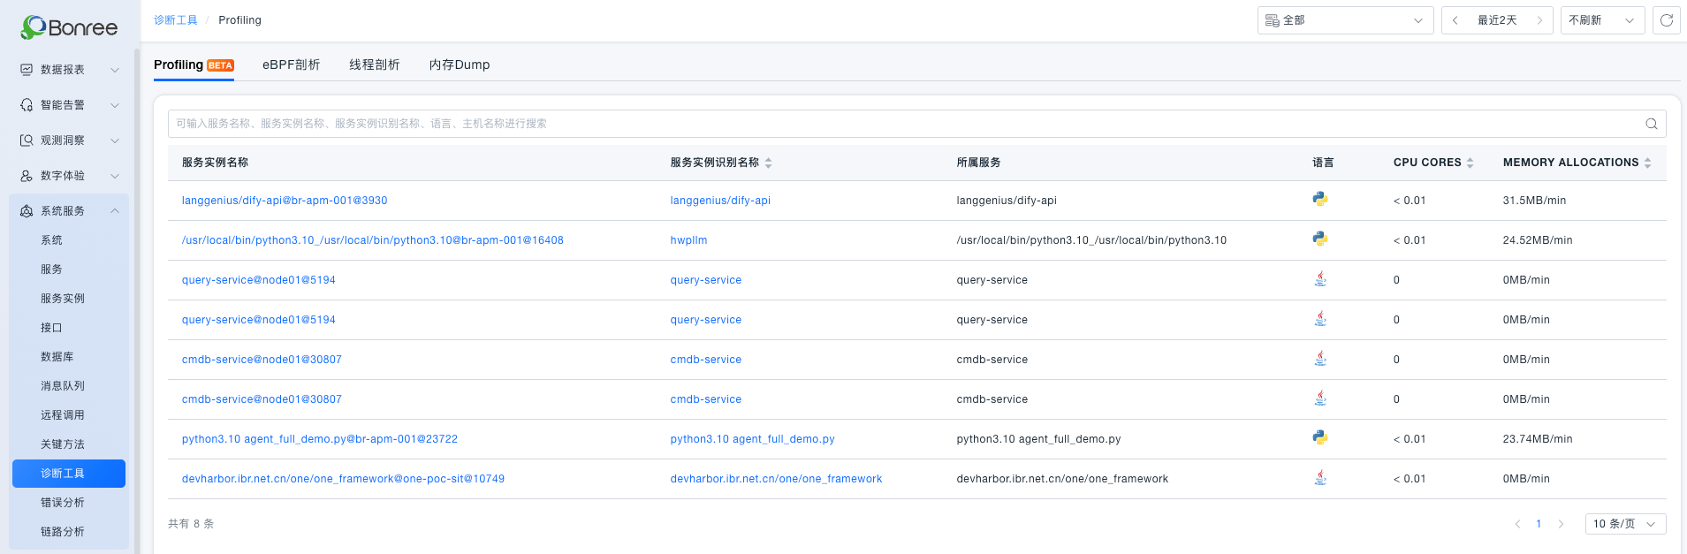Go to next time range arrow
Screen dimensions: 1687x554
[1539, 20]
